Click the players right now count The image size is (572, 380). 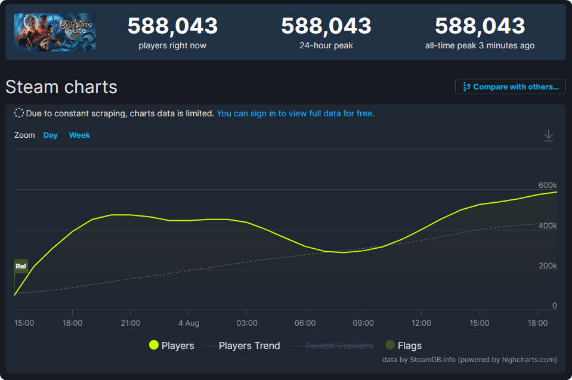[172, 26]
